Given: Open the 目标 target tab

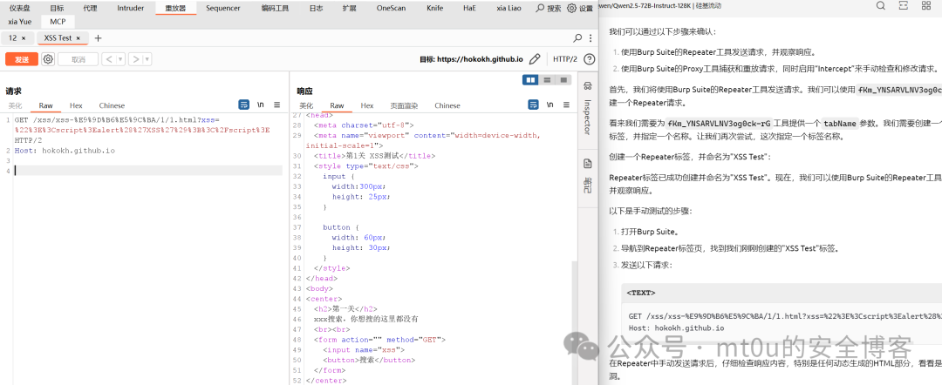Looking at the screenshot, I should tap(57, 9).
